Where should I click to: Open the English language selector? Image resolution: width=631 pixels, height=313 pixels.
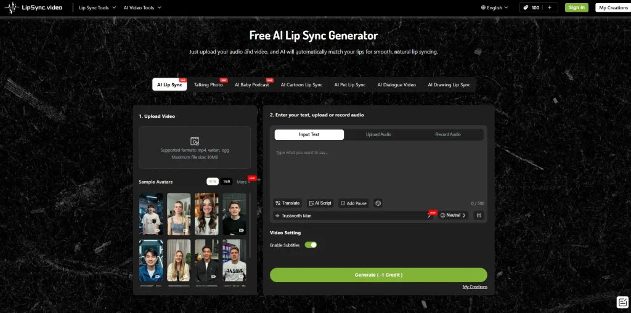495,7
